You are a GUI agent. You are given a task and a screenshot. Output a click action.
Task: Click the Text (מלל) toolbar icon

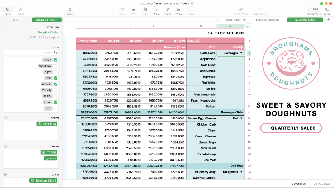(x=156, y=9)
